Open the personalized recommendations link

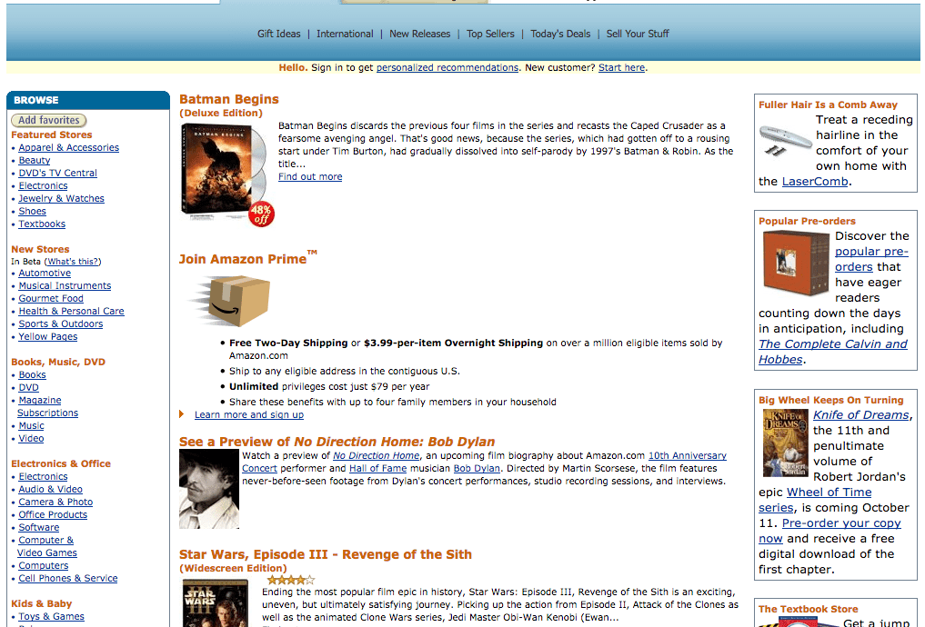(x=447, y=68)
